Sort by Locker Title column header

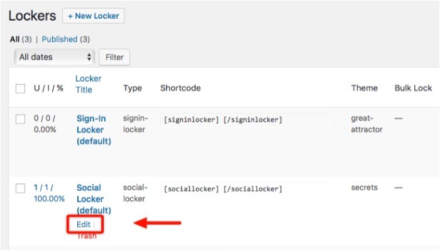click(x=88, y=84)
